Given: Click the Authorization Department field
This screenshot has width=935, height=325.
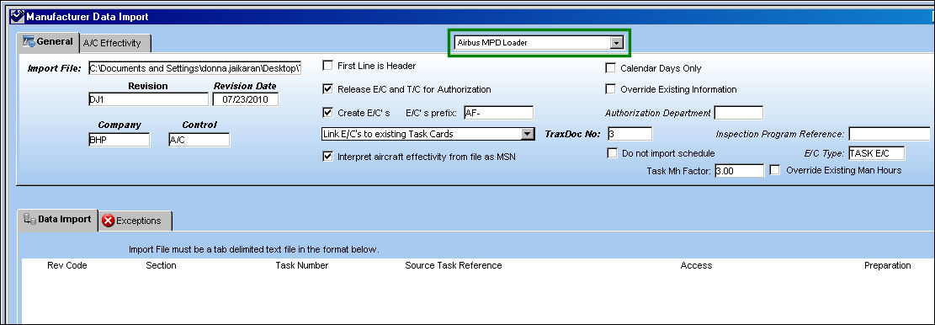Looking at the screenshot, I should point(738,113).
